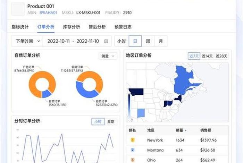
Task: Open ASIN link B9IAHA01
Action: click(48, 13)
